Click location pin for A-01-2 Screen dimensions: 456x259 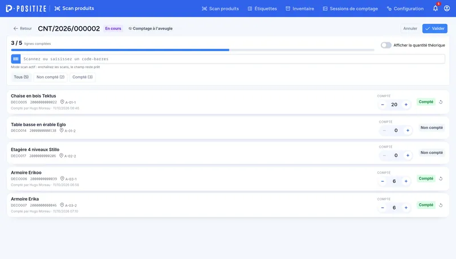pos(62,131)
